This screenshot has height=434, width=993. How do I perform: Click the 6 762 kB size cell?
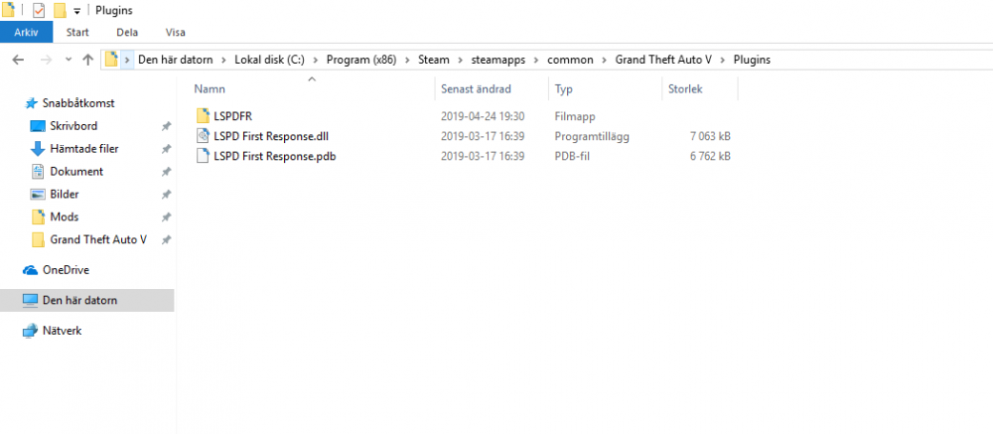711,157
